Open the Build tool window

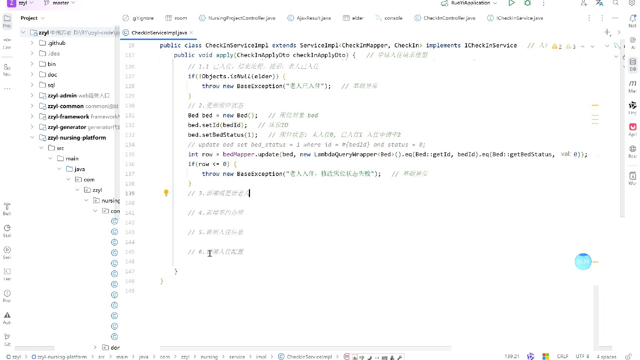click(x=7, y=209)
